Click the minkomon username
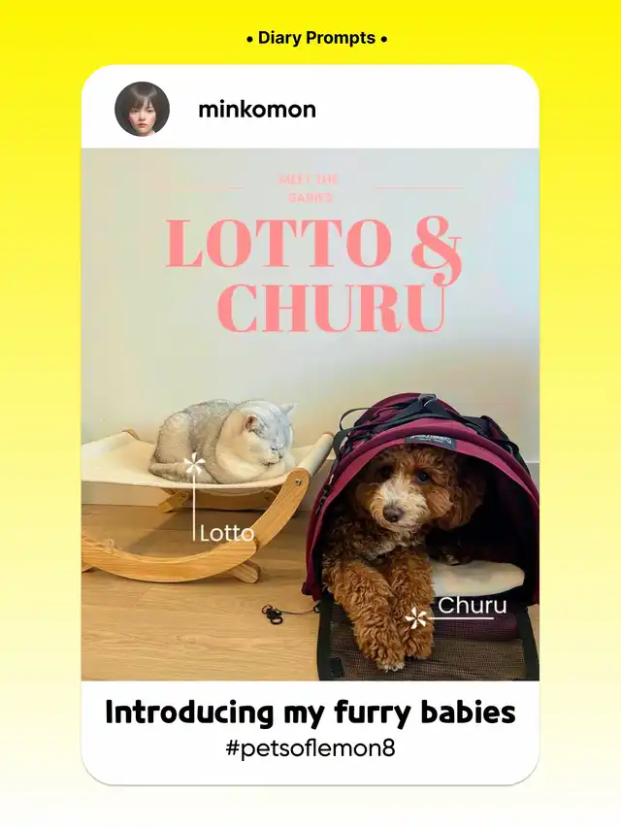This screenshot has width=621, height=828. click(x=257, y=110)
